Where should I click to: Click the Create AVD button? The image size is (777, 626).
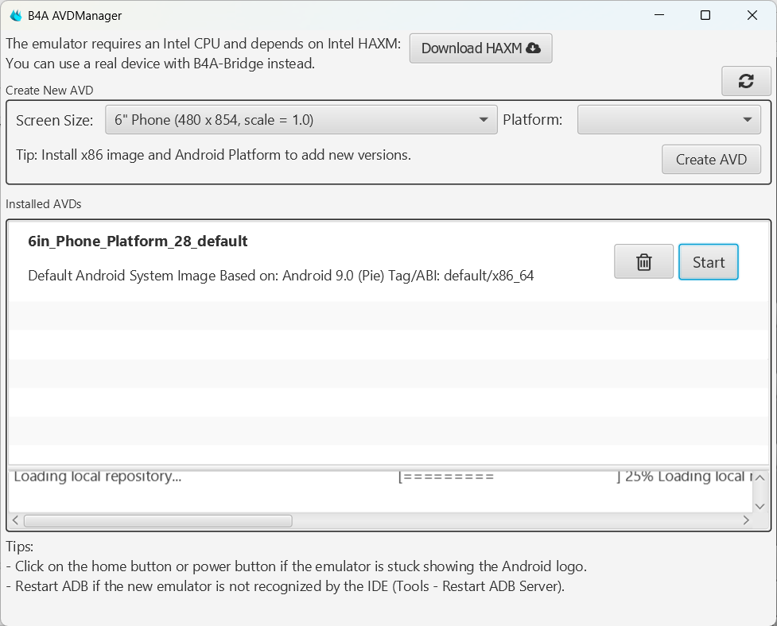click(711, 160)
